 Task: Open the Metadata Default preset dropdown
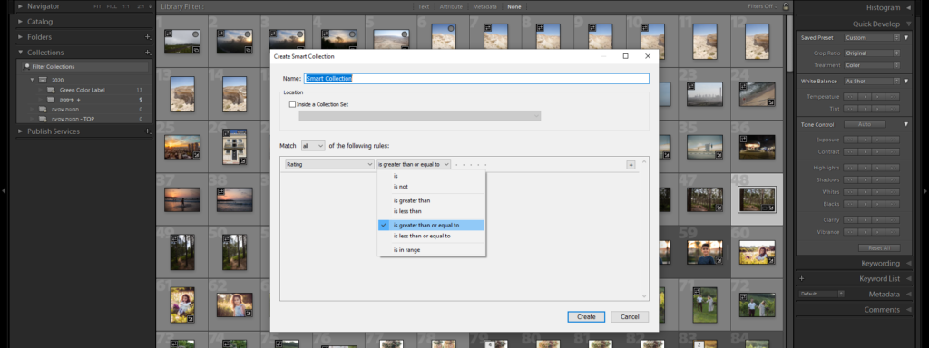click(x=821, y=294)
